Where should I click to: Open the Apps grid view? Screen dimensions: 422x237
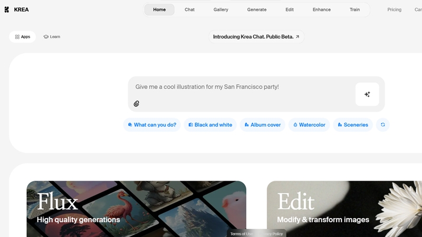(22, 37)
